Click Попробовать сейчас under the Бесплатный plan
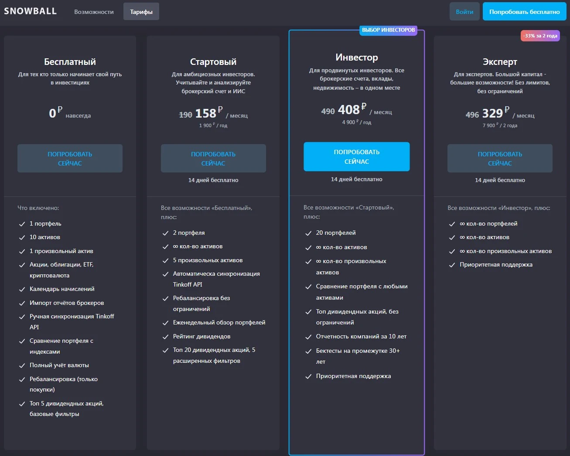The height and width of the screenshot is (456, 570). point(70,159)
